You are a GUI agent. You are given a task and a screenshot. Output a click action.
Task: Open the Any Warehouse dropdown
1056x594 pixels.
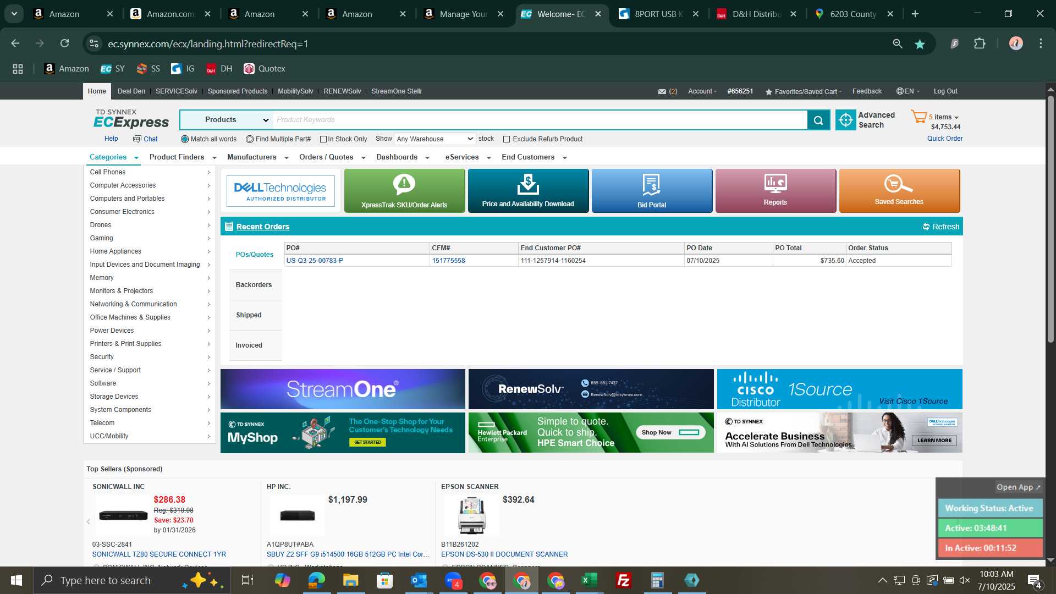[435, 139]
